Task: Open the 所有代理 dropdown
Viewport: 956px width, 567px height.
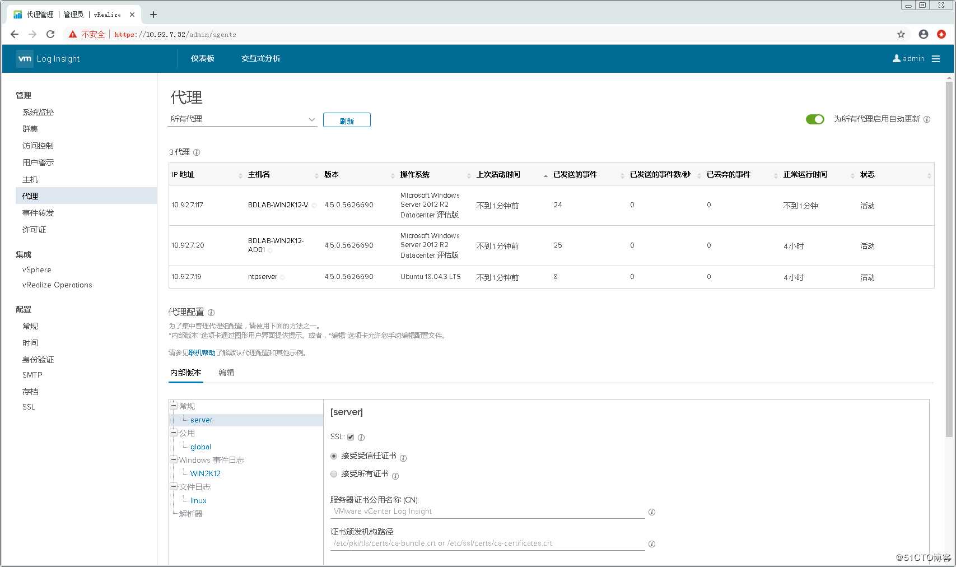Action: coord(243,119)
